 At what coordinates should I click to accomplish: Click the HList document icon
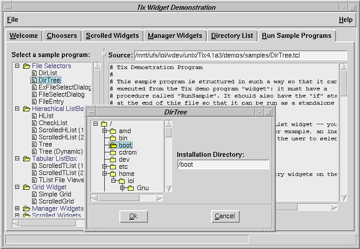pyautogui.click(x=34, y=116)
